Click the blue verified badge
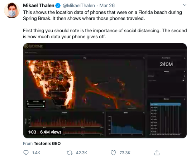191x160 pixels. 58,6
